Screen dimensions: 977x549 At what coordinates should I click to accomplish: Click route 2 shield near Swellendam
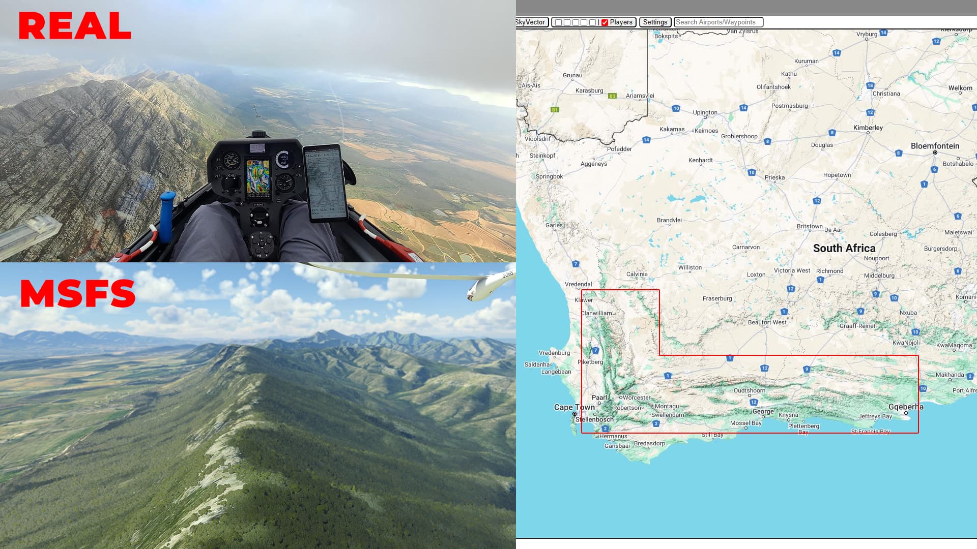(656, 423)
